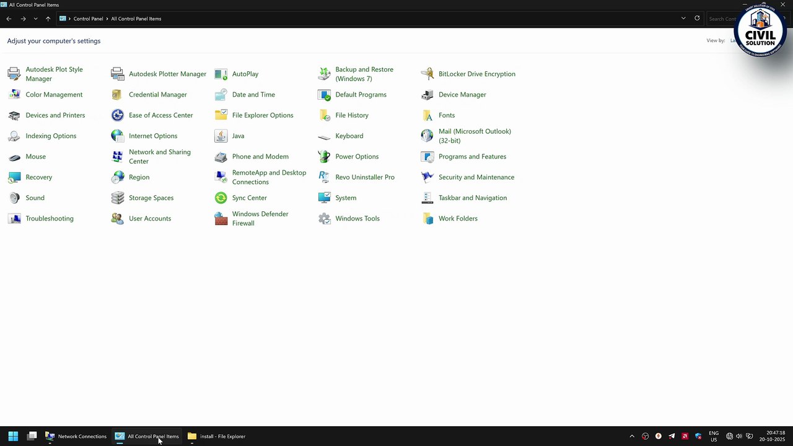
Task: Expand the recent locations dropdown arrow
Action: click(x=35, y=19)
